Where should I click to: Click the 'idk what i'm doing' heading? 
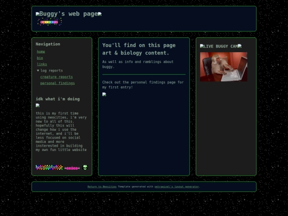pos(58,99)
